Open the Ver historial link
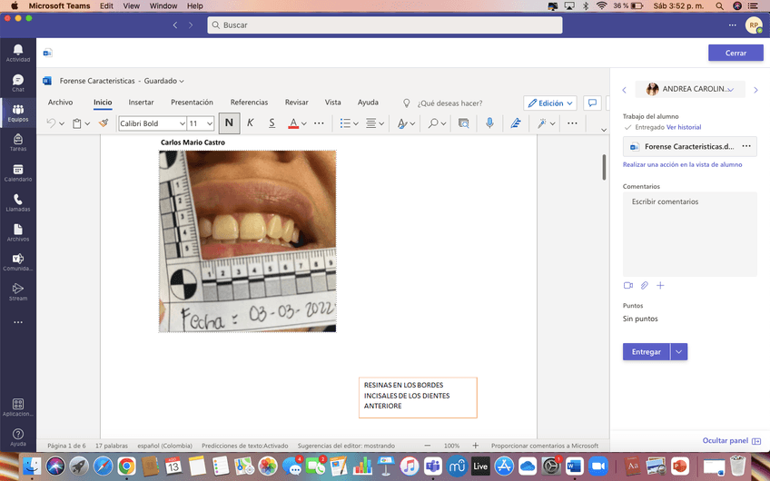Viewport: 770px width, 481px height. coord(684,127)
